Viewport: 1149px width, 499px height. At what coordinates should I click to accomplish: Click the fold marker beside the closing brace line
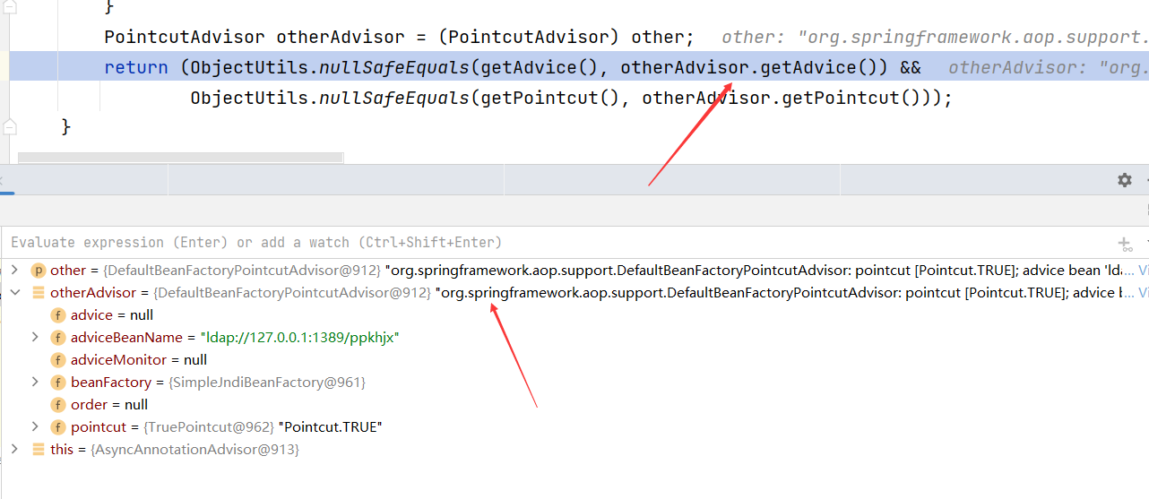point(10,126)
